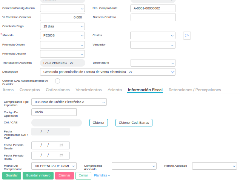The height and width of the screenshot is (181, 240).
Task: Click Codigo De Operación field with Vacio
Action: click(x=54, y=112)
